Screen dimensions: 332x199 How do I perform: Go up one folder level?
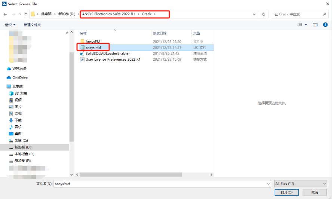click(26, 14)
